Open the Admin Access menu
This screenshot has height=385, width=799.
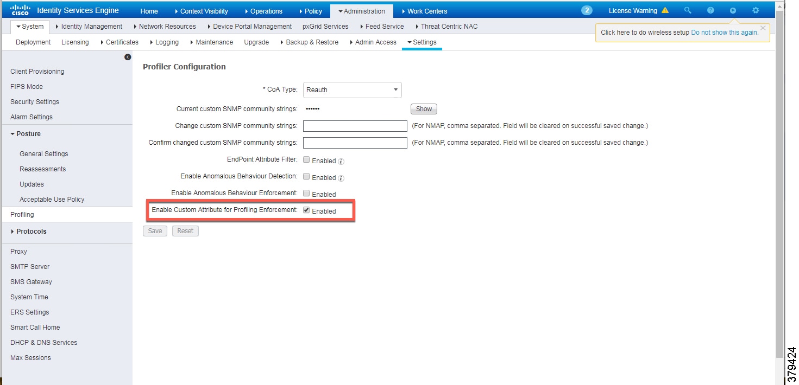373,42
